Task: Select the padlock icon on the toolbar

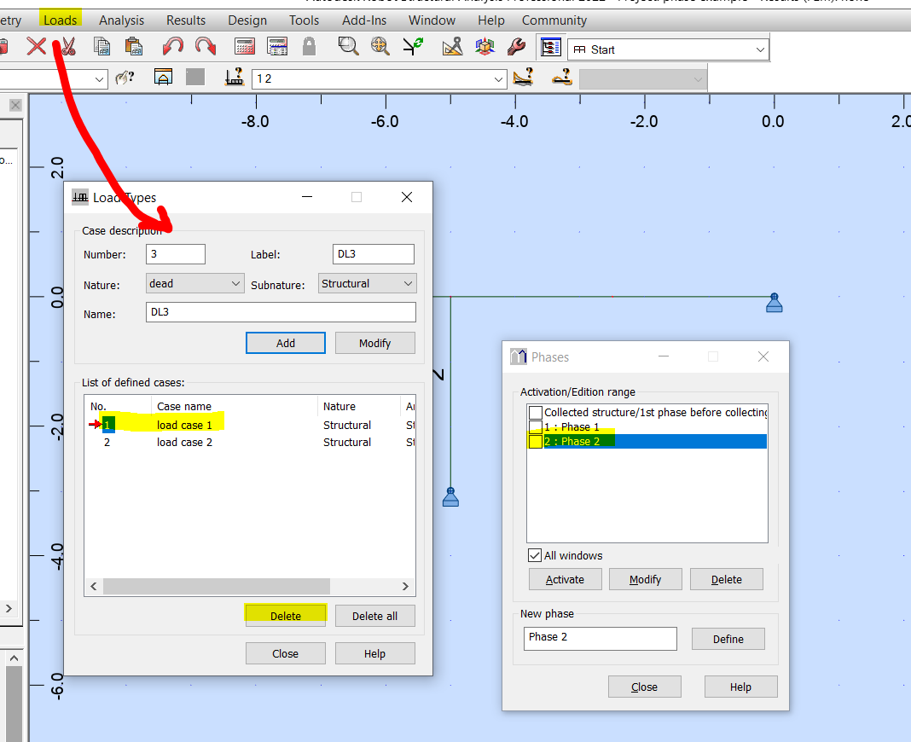Action: [309, 47]
